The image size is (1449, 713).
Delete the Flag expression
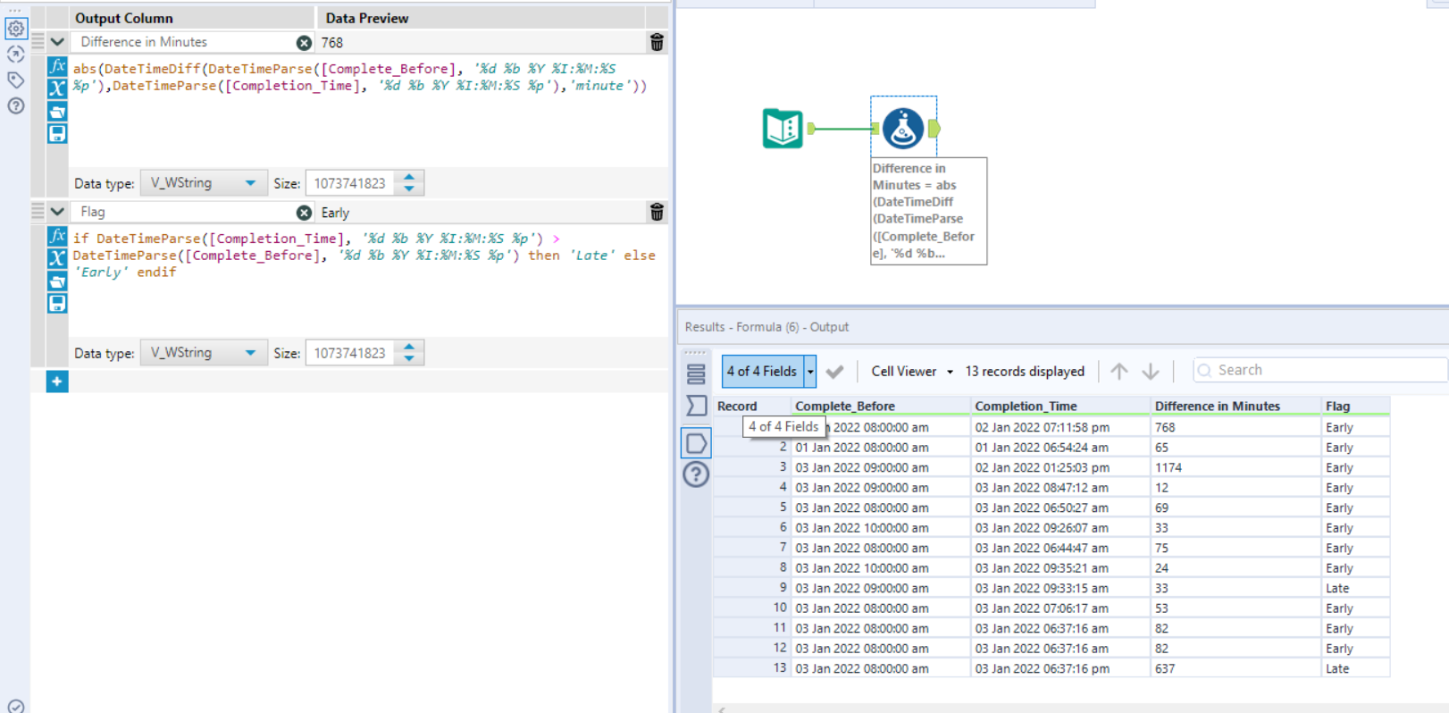657,212
